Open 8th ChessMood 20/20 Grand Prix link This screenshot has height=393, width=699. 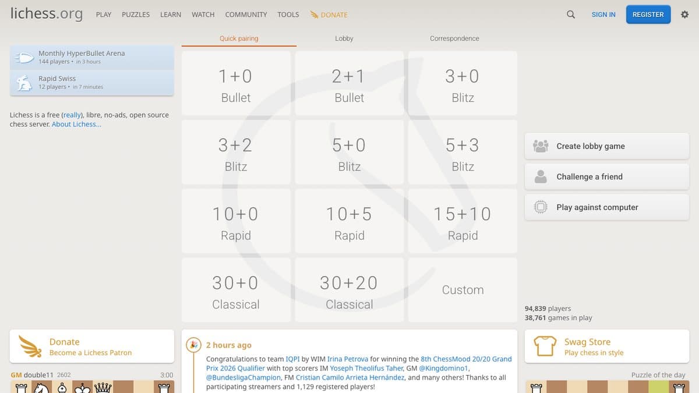tap(359, 364)
